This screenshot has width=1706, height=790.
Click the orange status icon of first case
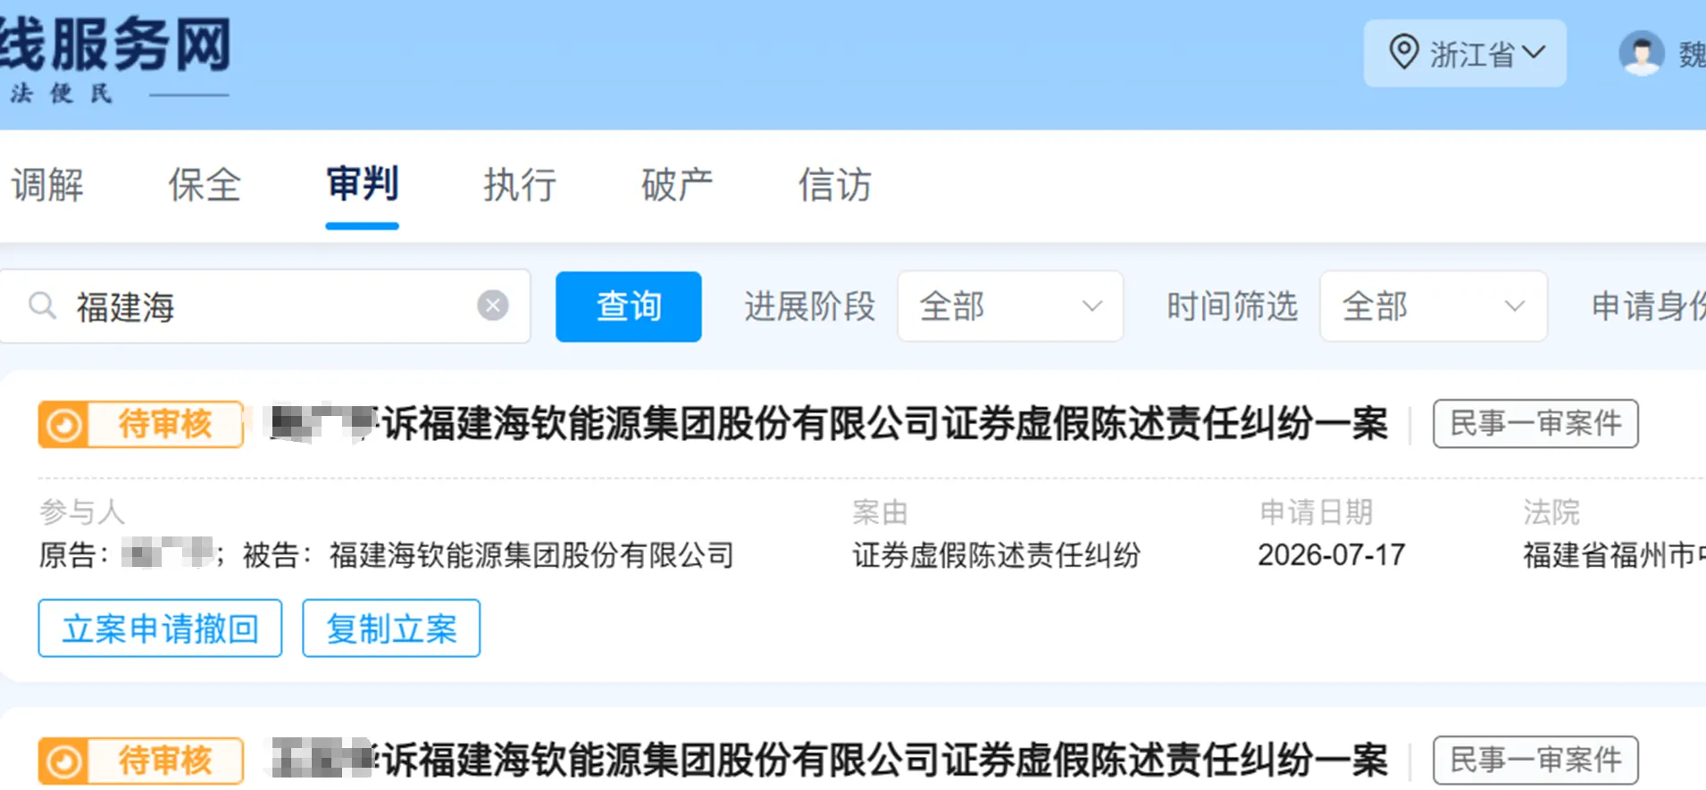[x=63, y=424]
